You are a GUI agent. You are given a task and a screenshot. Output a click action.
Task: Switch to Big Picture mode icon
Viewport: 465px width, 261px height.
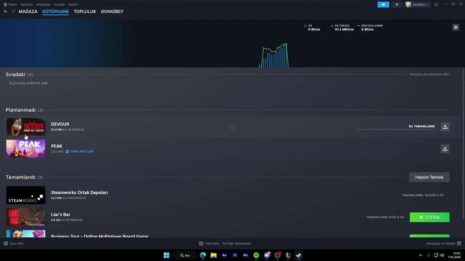click(x=436, y=4)
